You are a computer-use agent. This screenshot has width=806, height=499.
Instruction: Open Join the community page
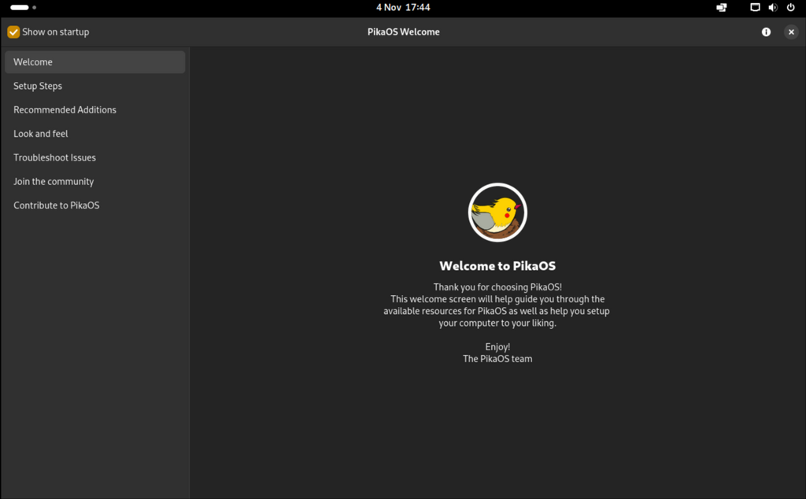pyautogui.click(x=95, y=181)
